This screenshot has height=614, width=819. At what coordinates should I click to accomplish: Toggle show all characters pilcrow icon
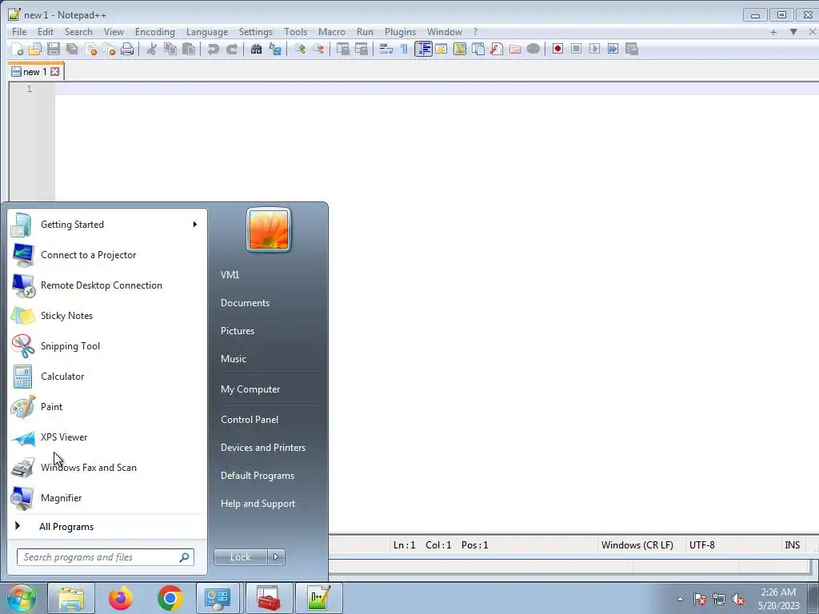[x=404, y=49]
